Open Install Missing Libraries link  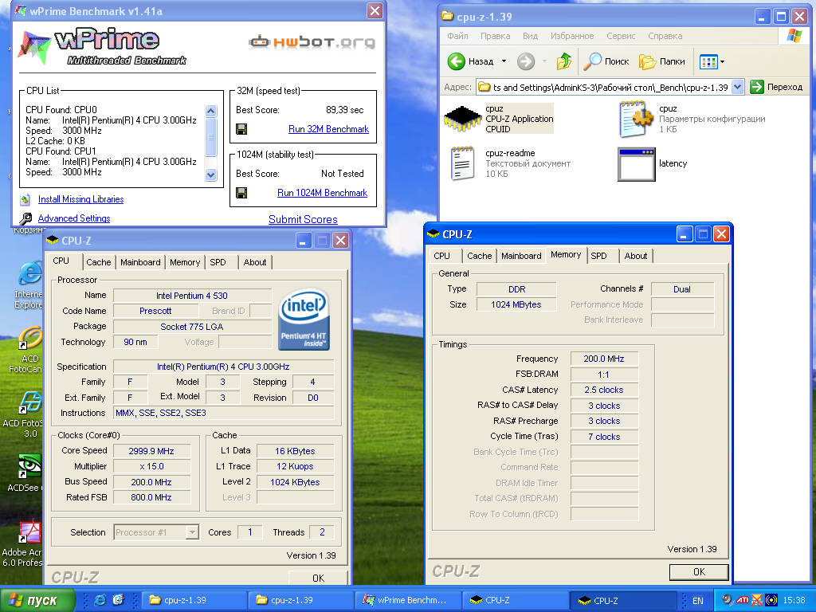[x=80, y=199]
